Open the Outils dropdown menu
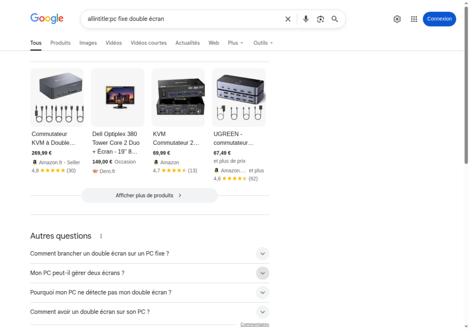The image size is (469, 330). coord(263,43)
